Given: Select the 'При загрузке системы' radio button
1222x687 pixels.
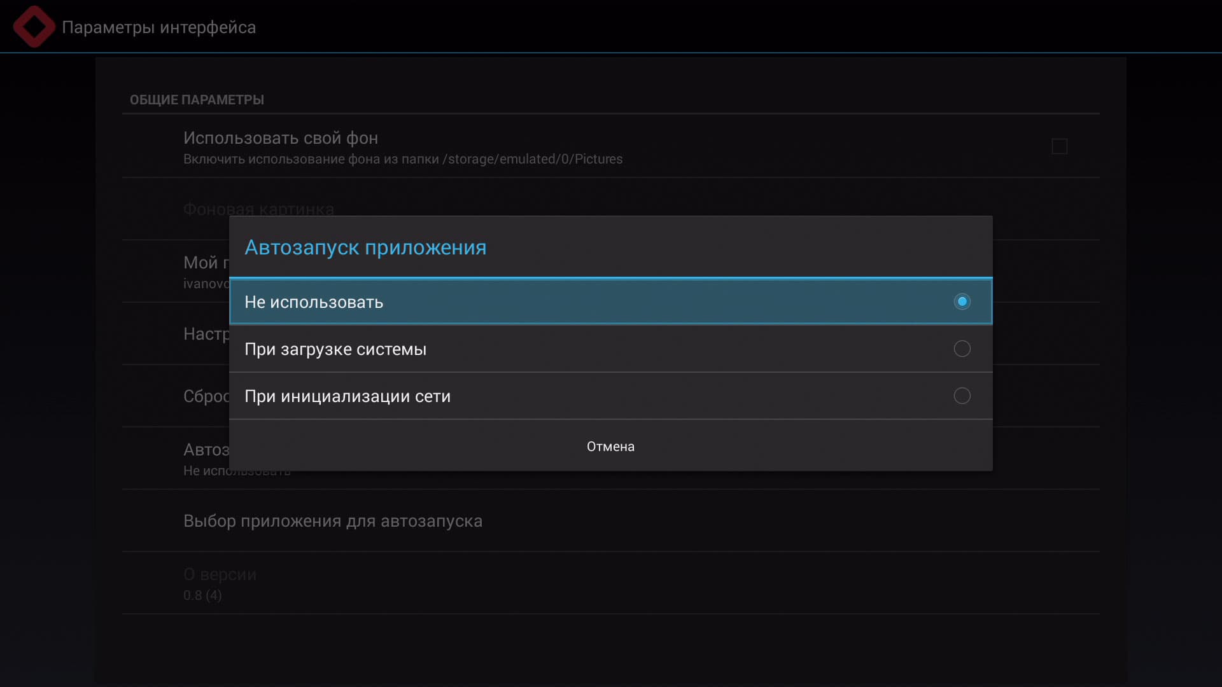Looking at the screenshot, I should pyautogui.click(x=962, y=349).
